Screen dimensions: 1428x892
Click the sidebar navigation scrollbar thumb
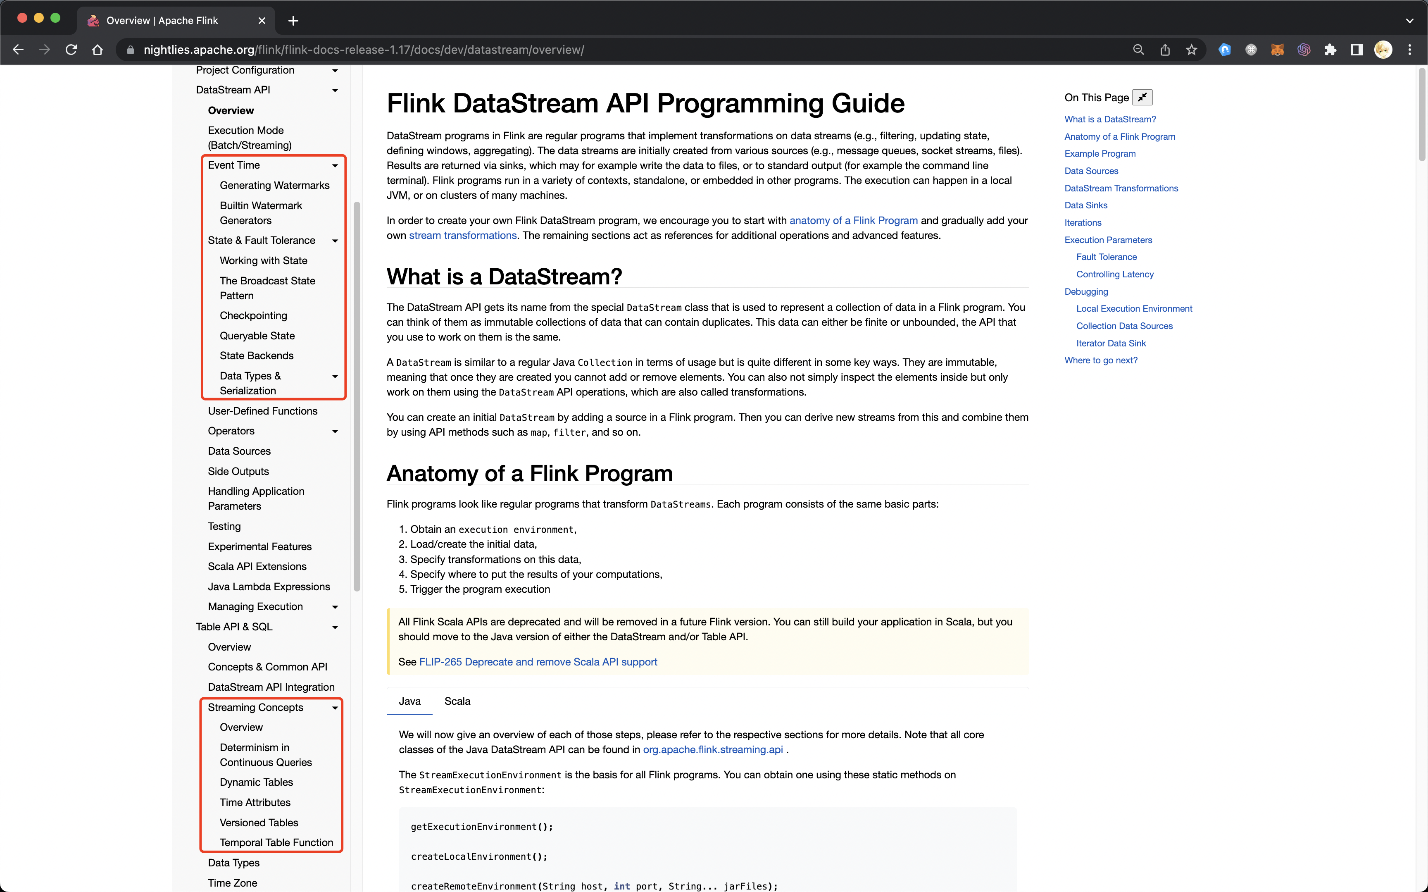pos(357,396)
